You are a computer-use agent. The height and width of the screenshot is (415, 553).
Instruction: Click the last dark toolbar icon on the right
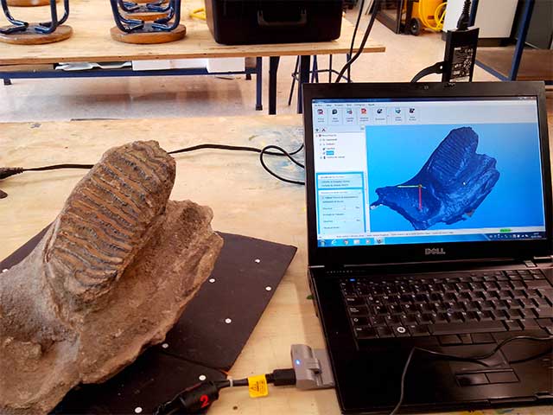412,111
